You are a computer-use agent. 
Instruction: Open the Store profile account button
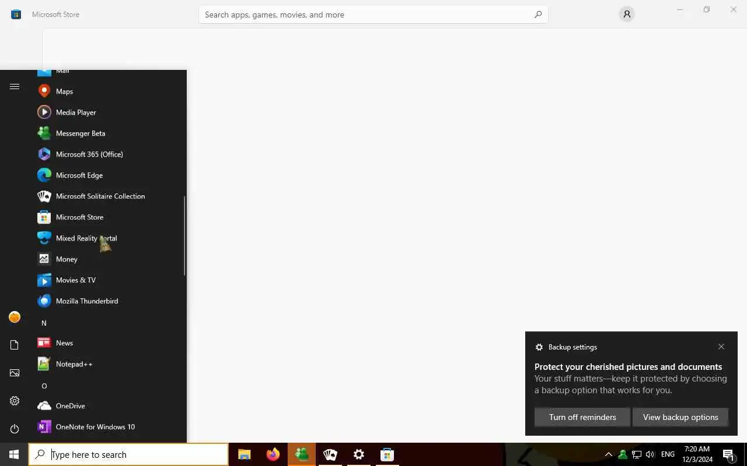click(x=627, y=15)
